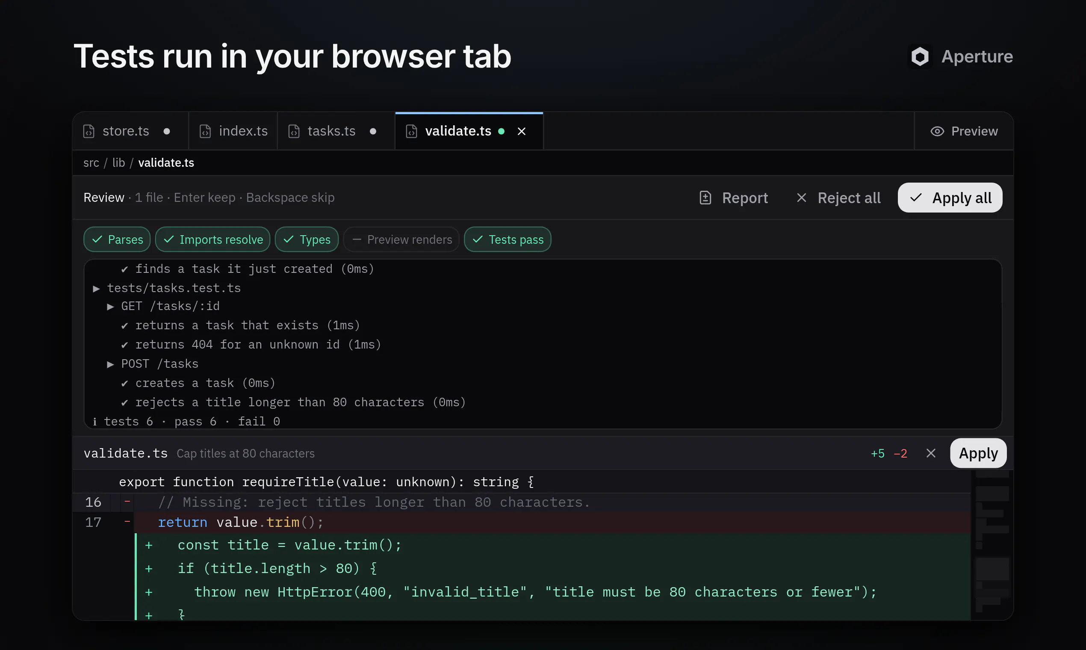Collapse the POST /tasks group
The image size is (1086, 650).
110,364
